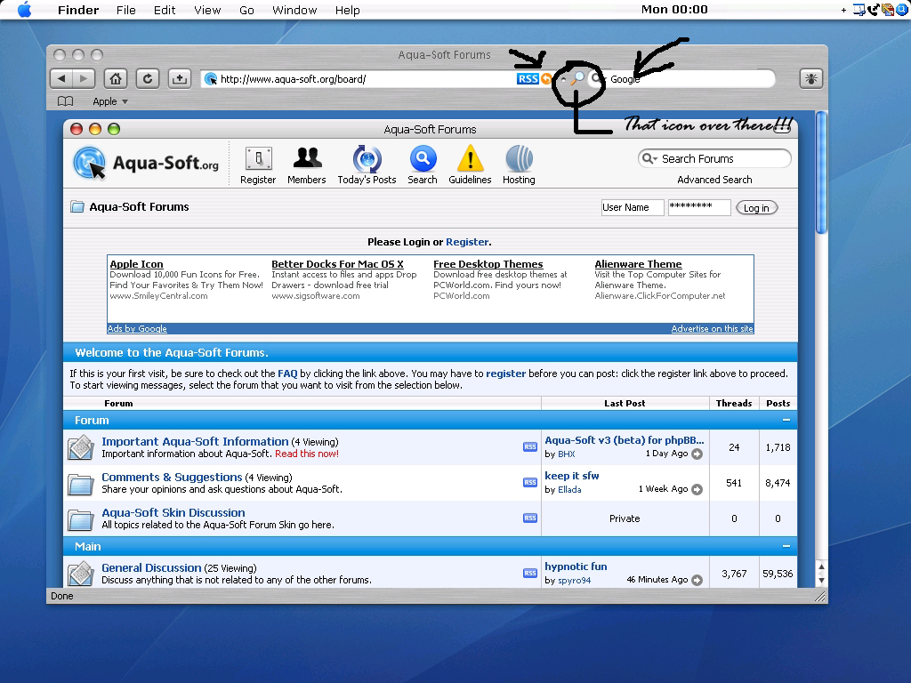Screen dimensions: 911x683
Task: Click the scroll down arrow
Action: (x=821, y=580)
